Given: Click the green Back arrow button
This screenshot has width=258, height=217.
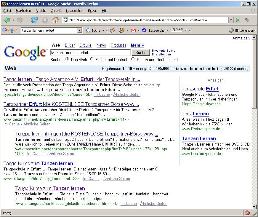Looking at the screenshot, I should 7,20.
